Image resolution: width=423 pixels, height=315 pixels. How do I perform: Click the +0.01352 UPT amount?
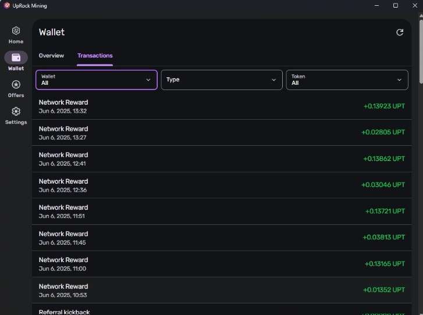click(x=384, y=290)
